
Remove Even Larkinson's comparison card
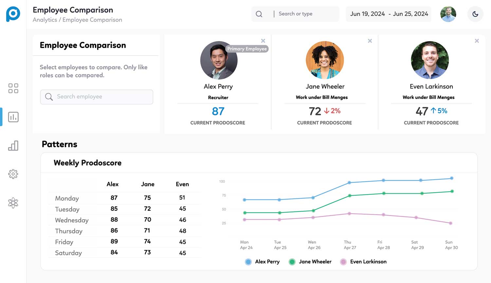pyautogui.click(x=477, y=41)
